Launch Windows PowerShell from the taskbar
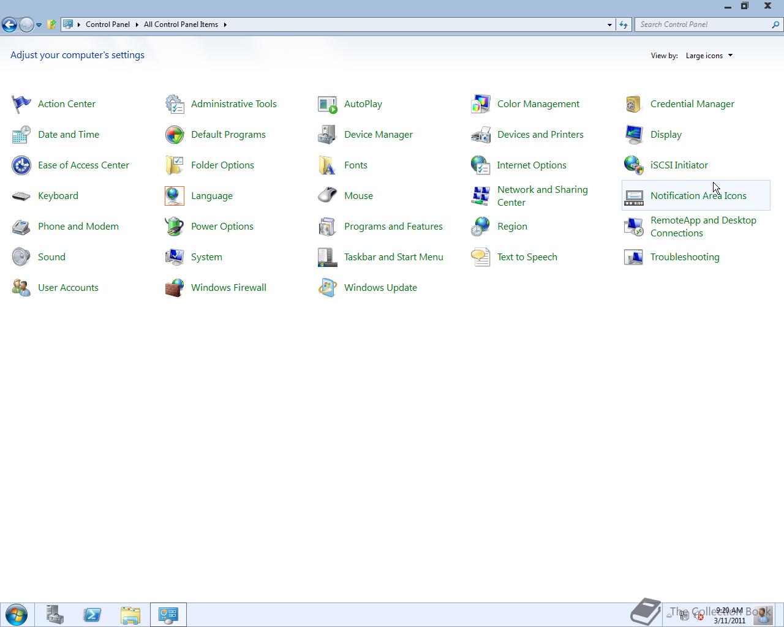 coord(92,615)
